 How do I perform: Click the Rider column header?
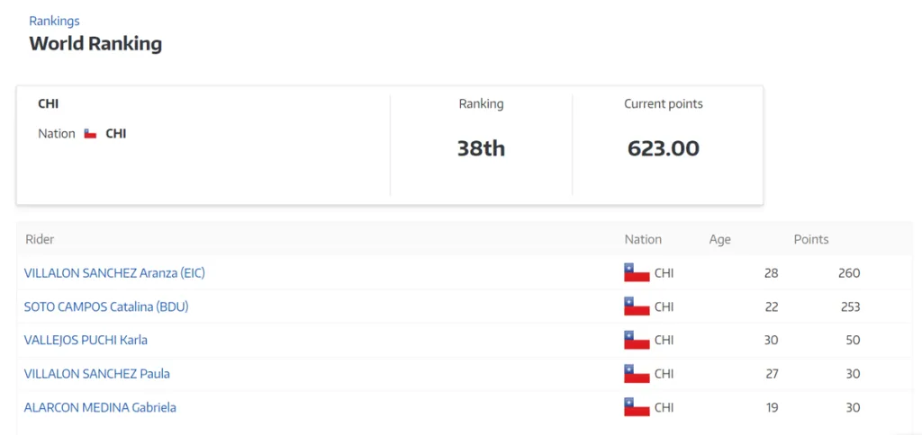coord(40,239)
